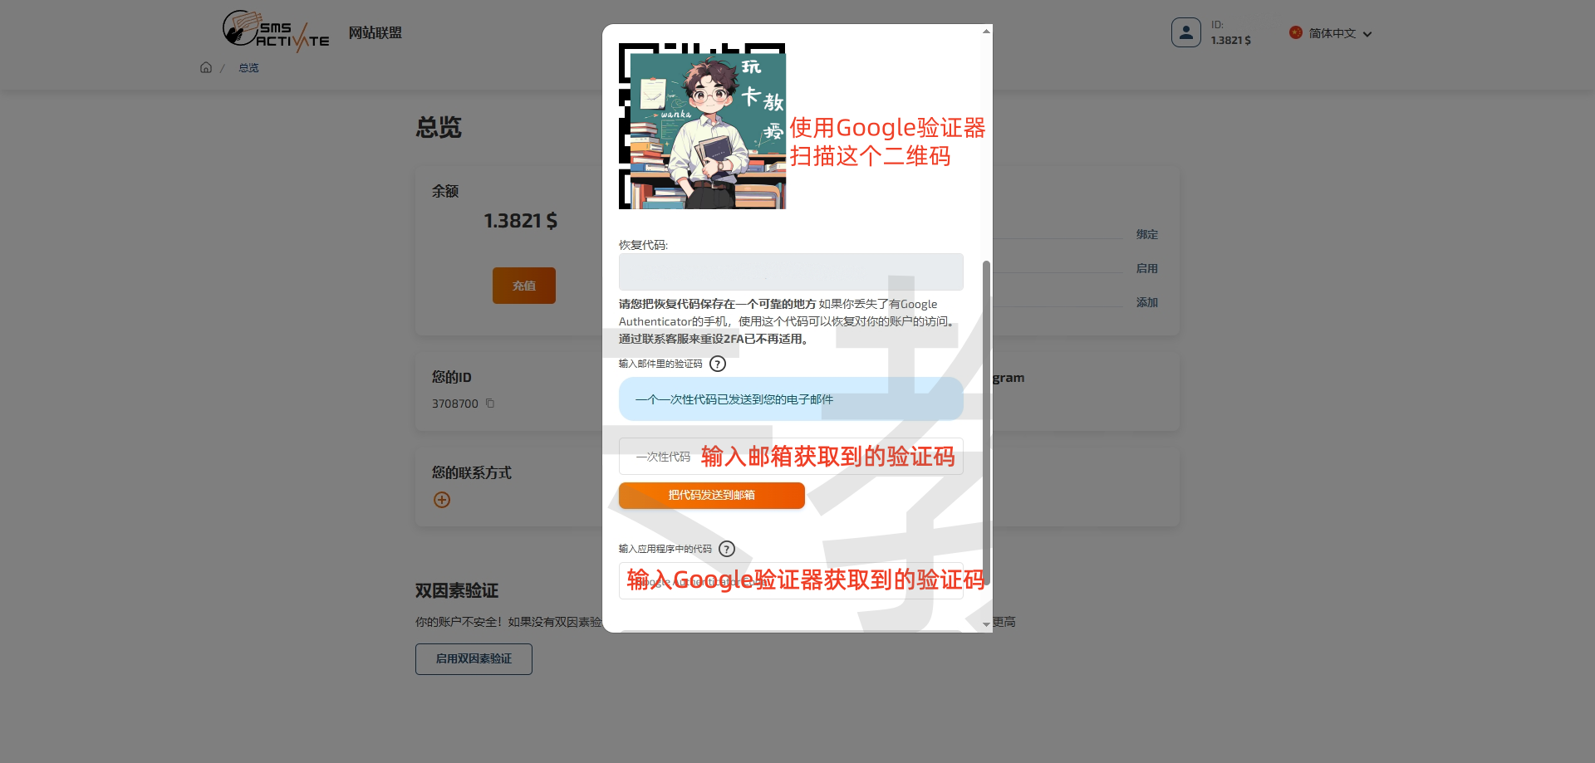Select 总览 in the breadcrumb
The image size is (1595, 763).
coord(247,67)
